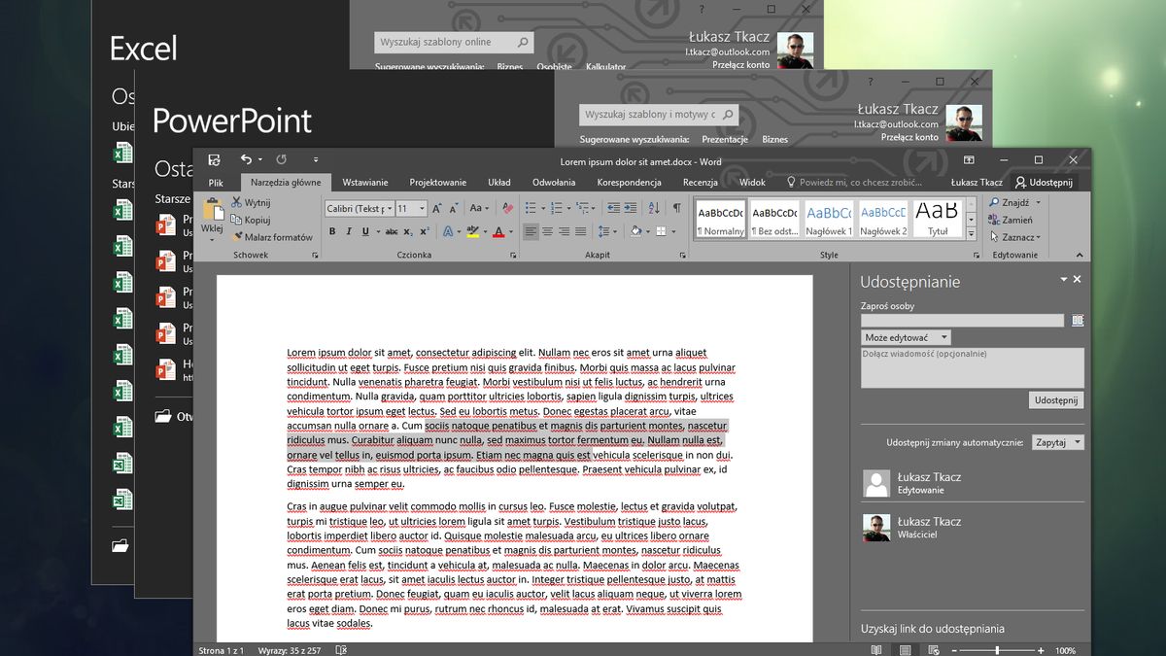Expand the Może edytować permission dropdown
This screenshot has height=656, width=1166.
pos(906,337)
